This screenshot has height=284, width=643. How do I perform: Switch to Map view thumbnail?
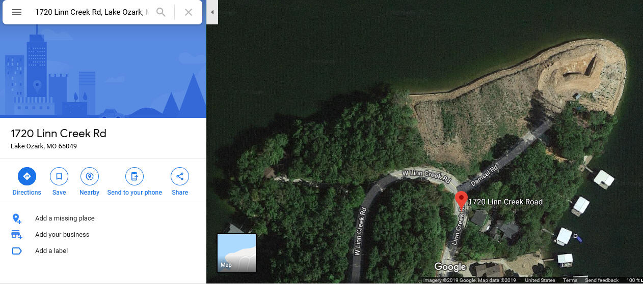pyautogui.click(x=236, y=253)
